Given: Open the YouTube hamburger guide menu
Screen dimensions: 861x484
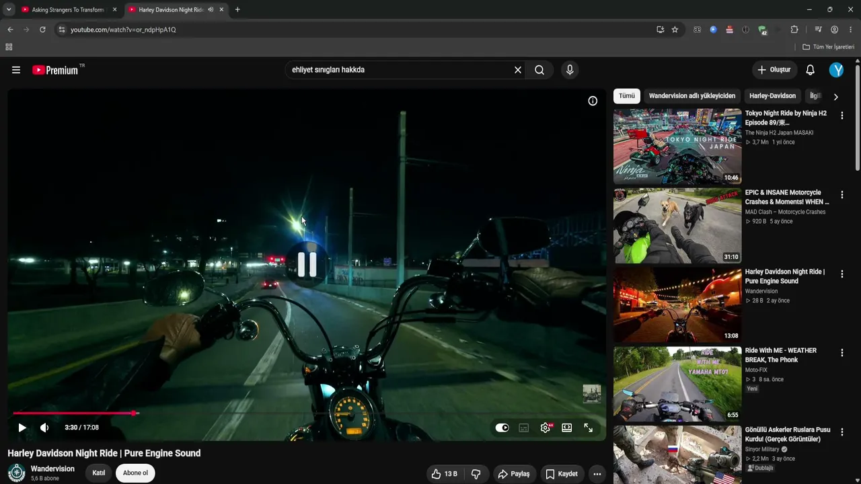Looking at the screenshot, I should [16, 70].
